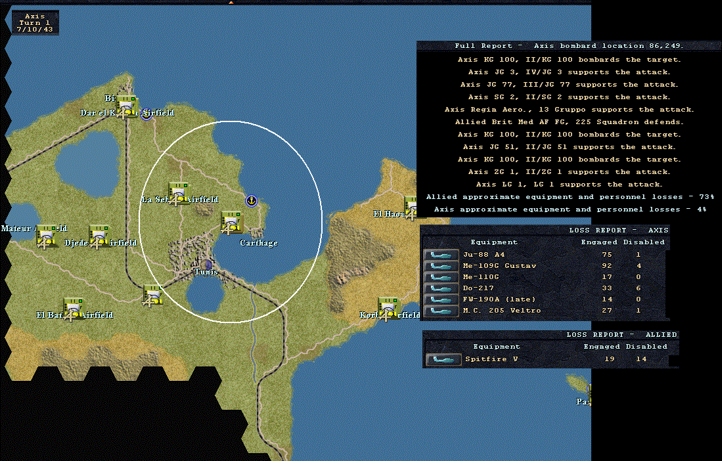Viewport: 722px width, 461px height.
Task: Click the 'Me-109G Gustav' equipment name
Action: point(499,265)
